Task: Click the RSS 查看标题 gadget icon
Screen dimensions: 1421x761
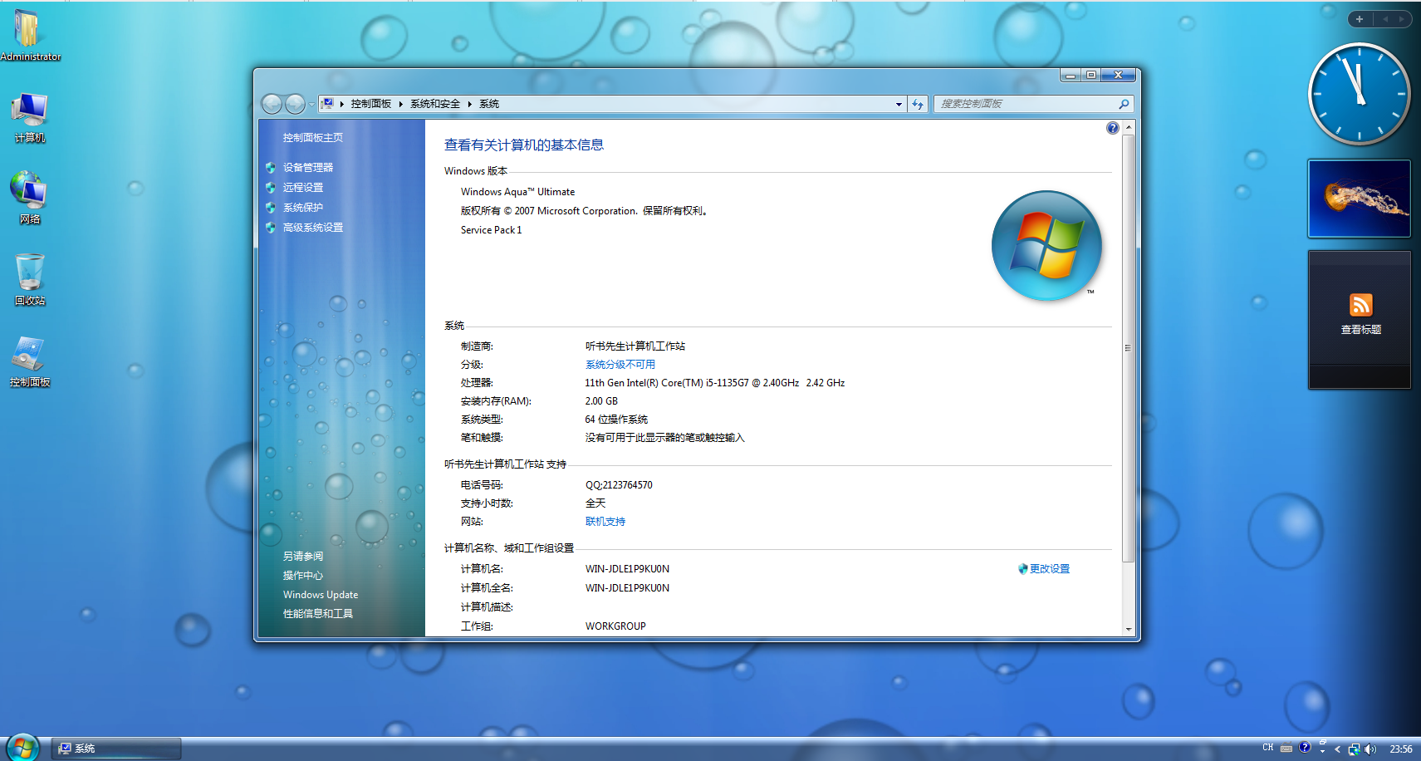Action: [x=1360, y=305]
